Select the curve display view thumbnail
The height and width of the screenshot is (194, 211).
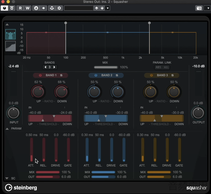click(x=11, y=46)
